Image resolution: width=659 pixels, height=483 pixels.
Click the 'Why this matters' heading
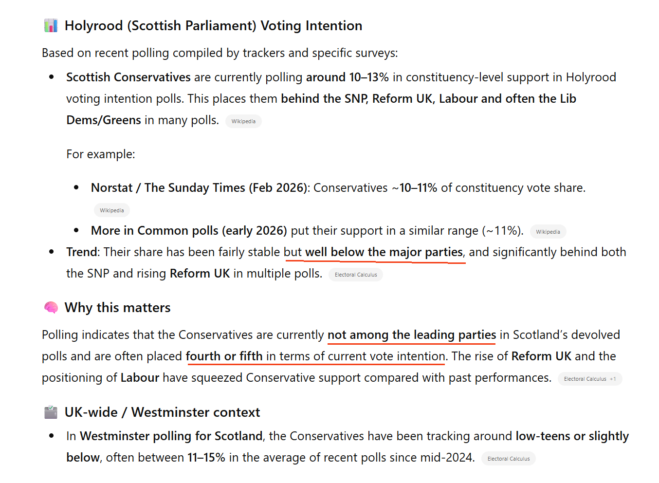(x=117, y=308)
